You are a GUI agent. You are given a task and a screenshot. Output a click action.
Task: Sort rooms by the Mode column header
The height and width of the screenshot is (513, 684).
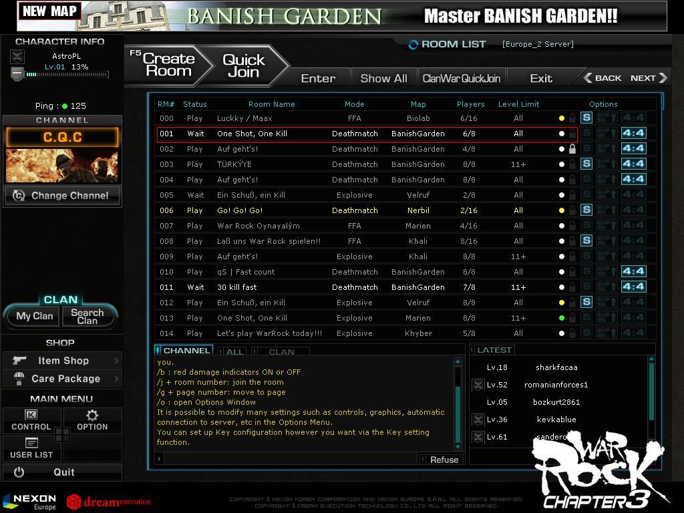click(x=354, y=104)
